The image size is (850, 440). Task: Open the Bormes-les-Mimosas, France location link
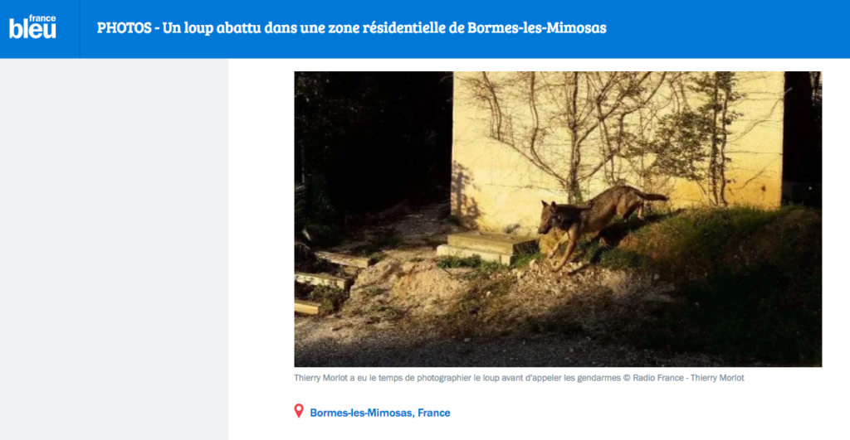click(380, 413)
